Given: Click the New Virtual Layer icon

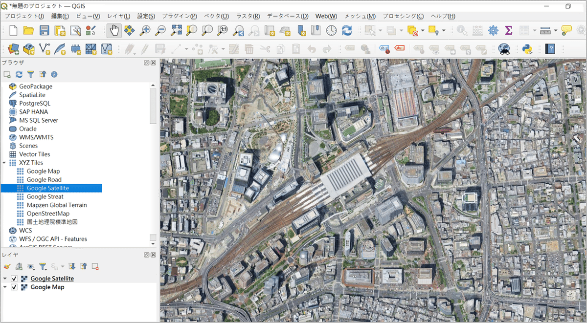Looking at the screenshot, I should pyautogui.click(x=107, y=48).
